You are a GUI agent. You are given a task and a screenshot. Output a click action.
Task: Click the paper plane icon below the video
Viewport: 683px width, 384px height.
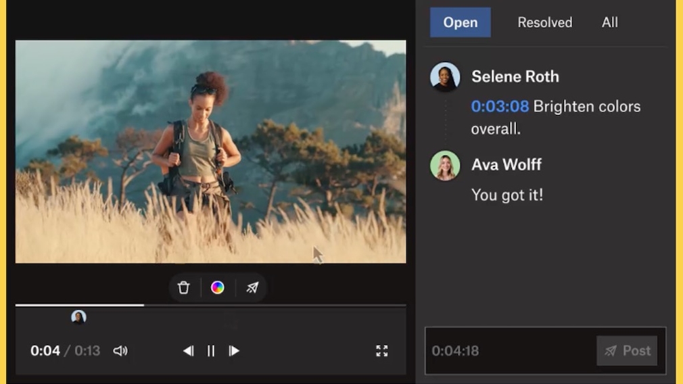pos(252,288)
